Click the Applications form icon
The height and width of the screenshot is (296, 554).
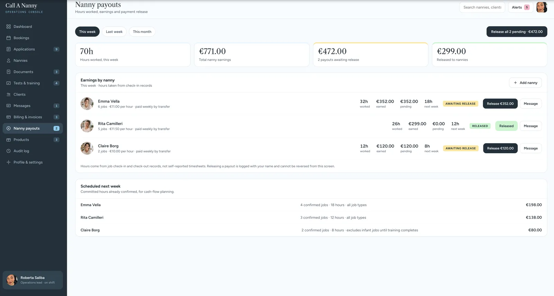click(x=9, y=49)
